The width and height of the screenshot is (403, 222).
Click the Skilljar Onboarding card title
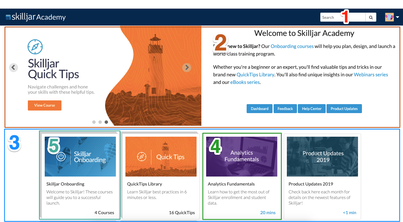(65, 184)
